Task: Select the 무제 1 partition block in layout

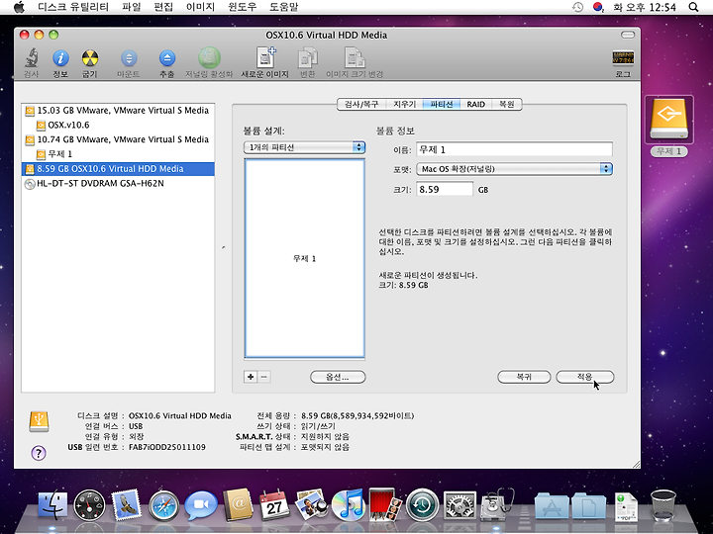Action: click(x=304, y=258)
